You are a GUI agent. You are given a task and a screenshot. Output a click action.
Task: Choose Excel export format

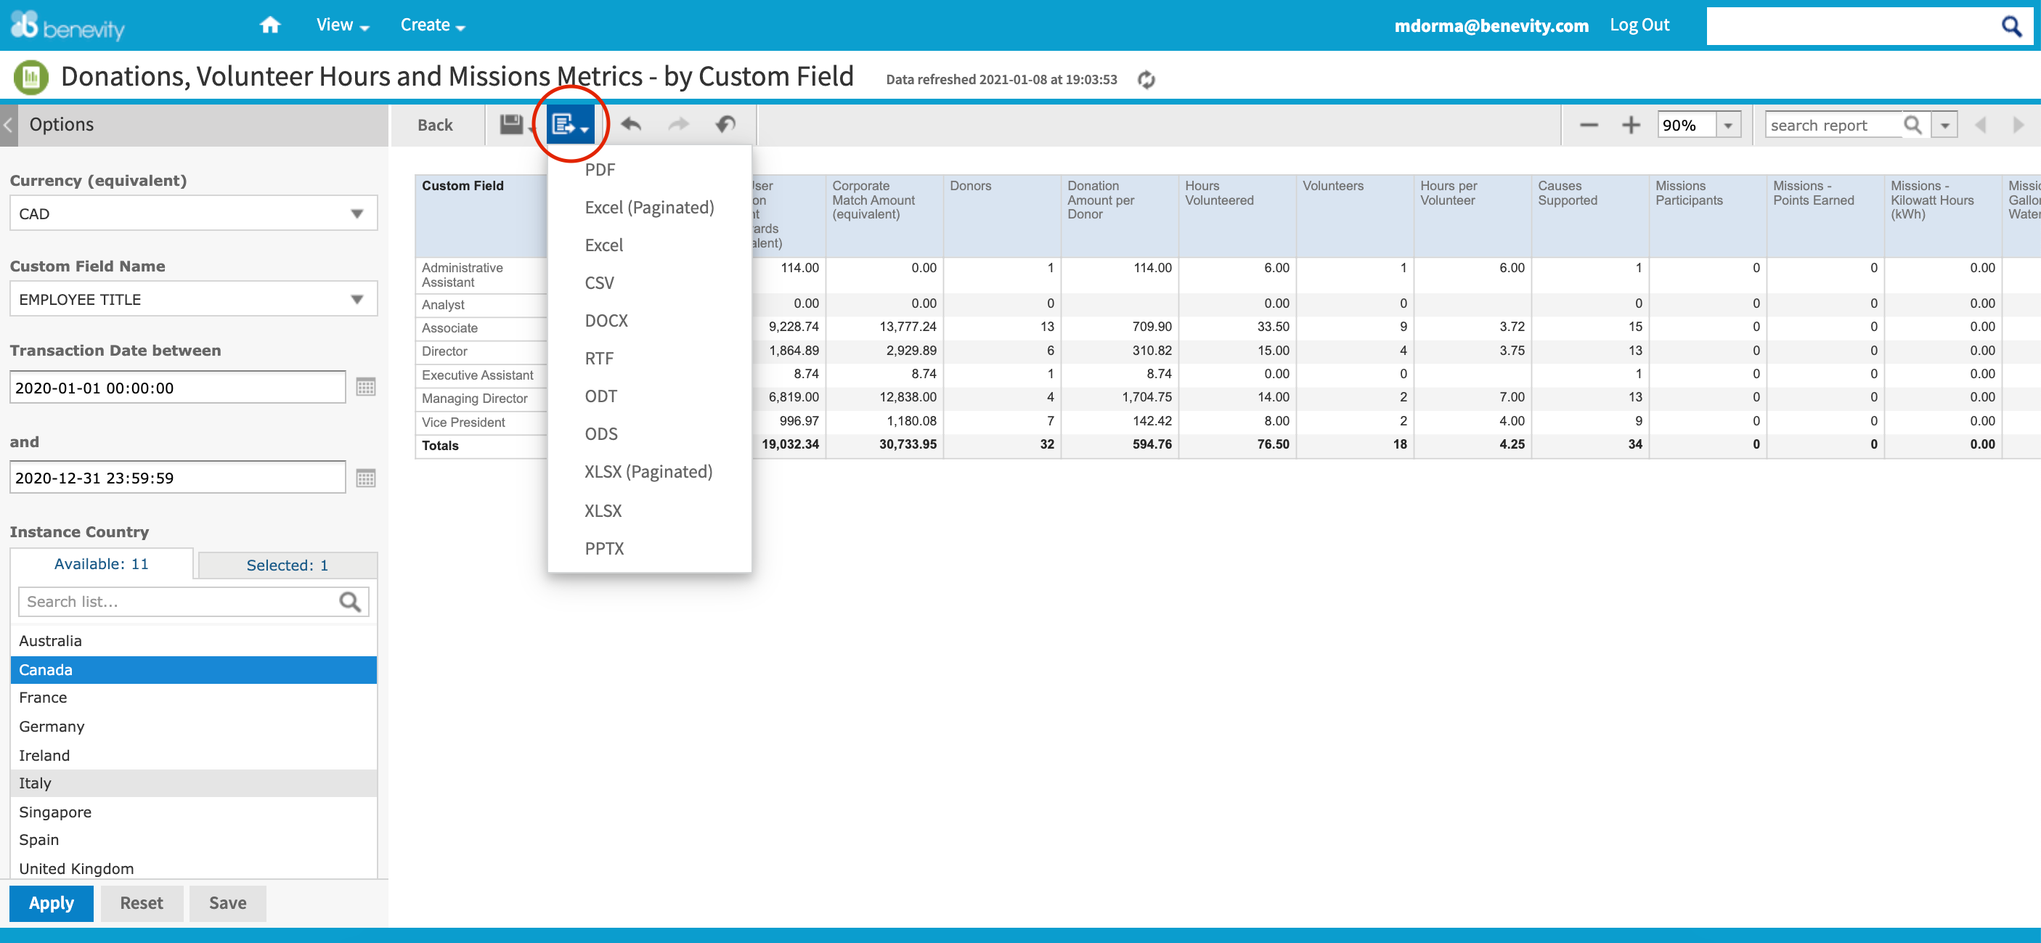[604, 245]
